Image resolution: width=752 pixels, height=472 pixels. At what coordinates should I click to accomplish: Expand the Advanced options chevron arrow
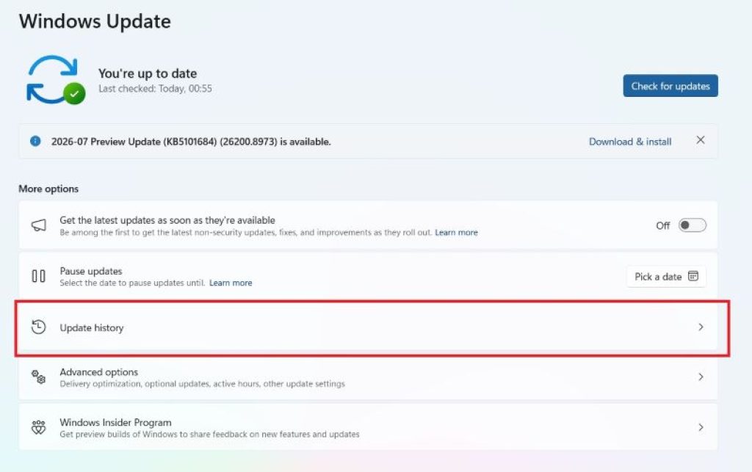click(x=701, y=377)
